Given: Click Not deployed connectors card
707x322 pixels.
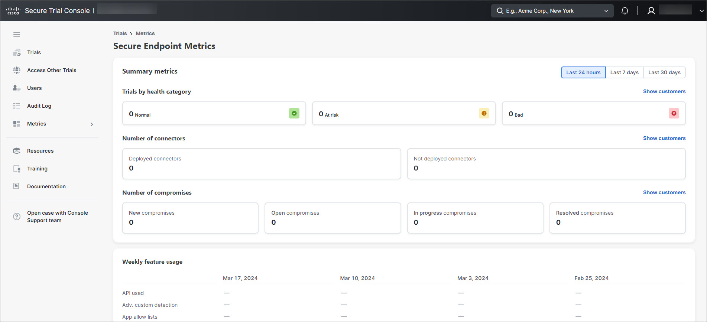Looking at the screenshot, I should tap(546, 164).
